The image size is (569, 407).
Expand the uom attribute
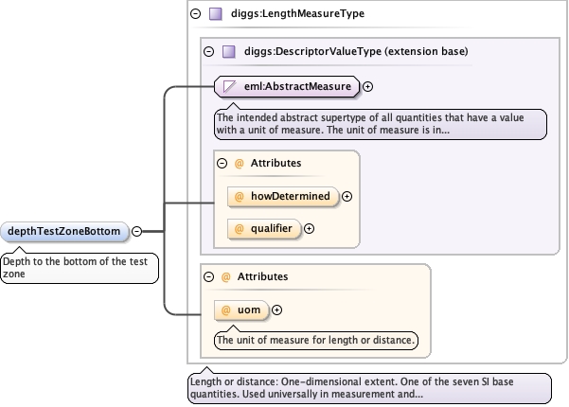[276, 310]
